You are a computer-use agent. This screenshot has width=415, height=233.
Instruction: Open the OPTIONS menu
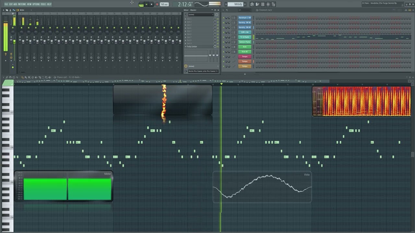point(36,4)
